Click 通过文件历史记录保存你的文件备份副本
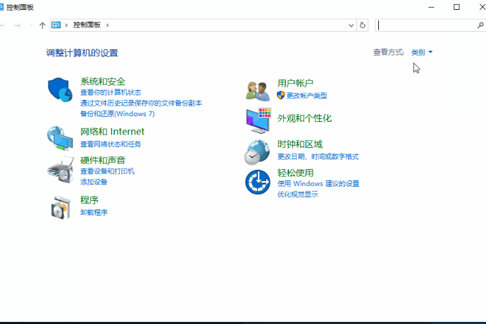This screenshot has height=324, width=486. pos(142,103)
